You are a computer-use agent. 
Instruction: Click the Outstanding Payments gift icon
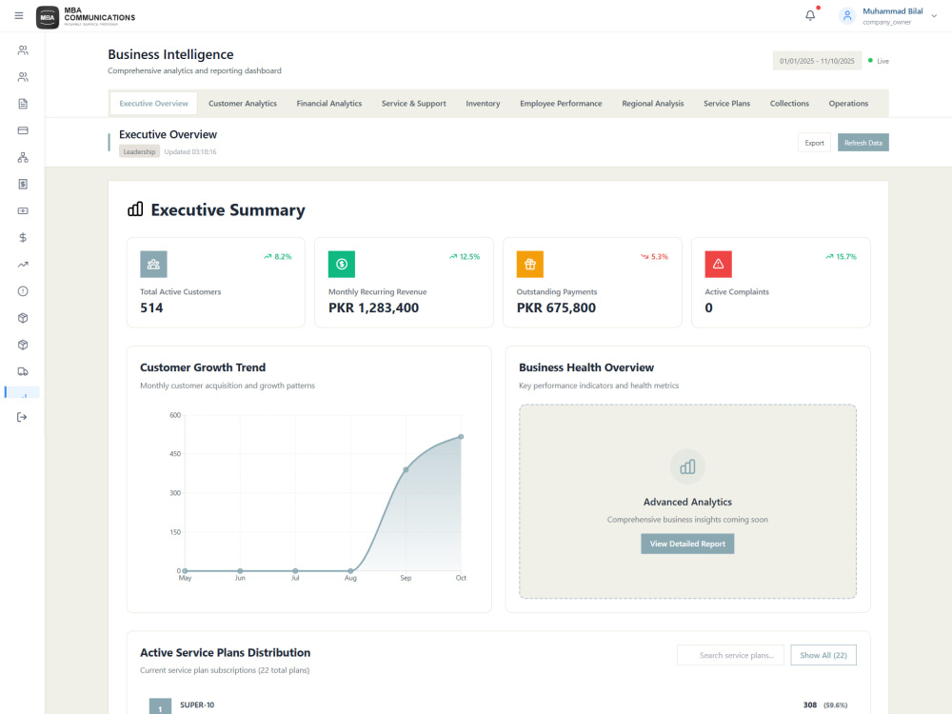click(530, 264)
